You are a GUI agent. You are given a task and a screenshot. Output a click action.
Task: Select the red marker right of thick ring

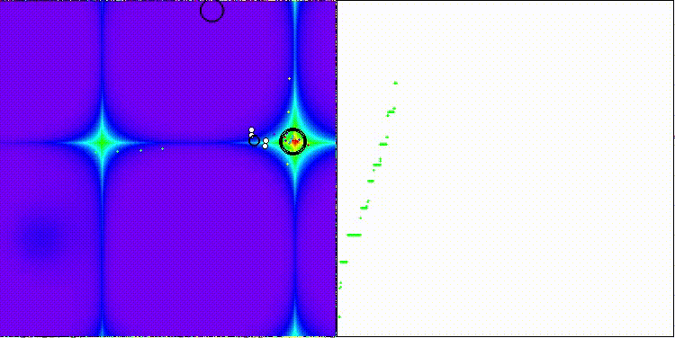tap(308, 145)
